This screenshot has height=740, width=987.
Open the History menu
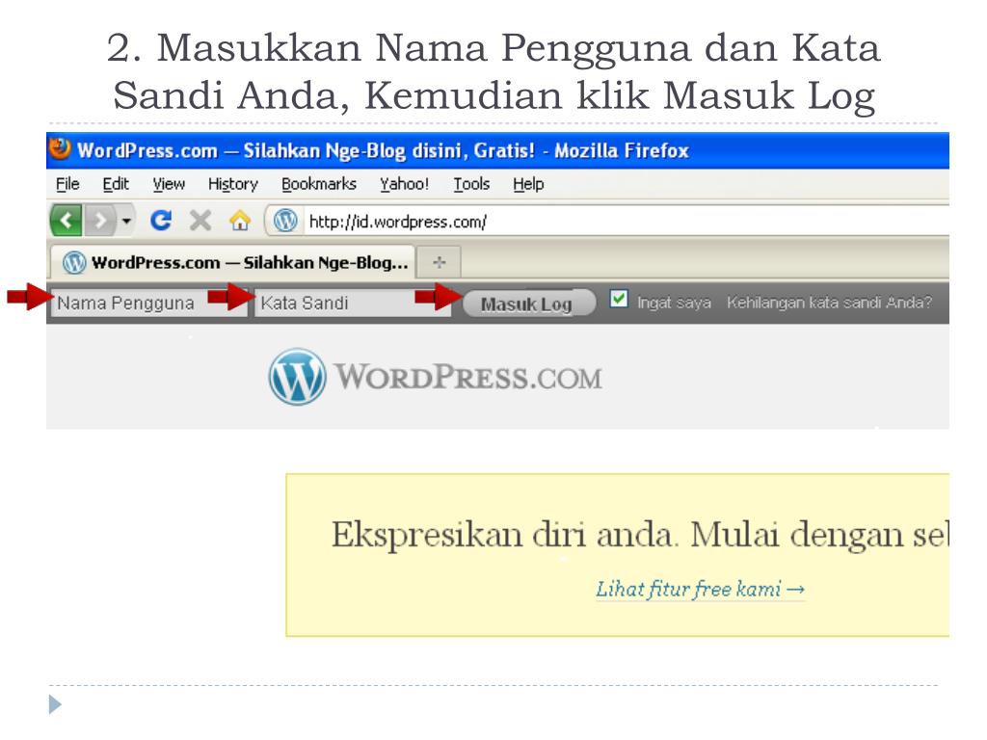233,184
